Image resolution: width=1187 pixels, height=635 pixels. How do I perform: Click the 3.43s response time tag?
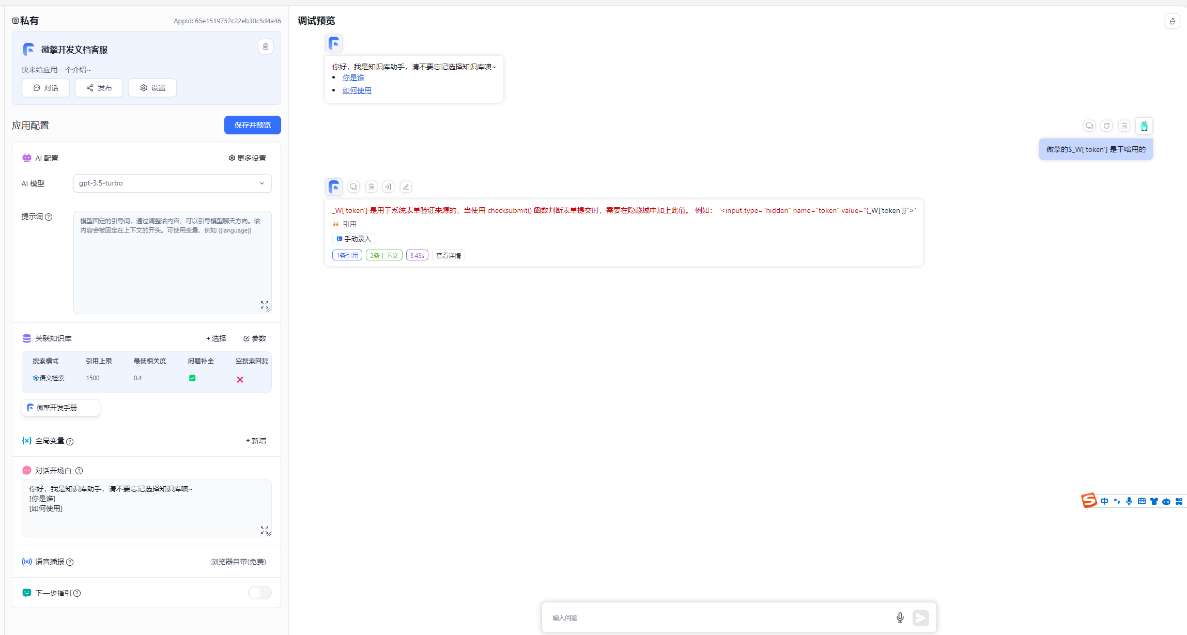417,255
